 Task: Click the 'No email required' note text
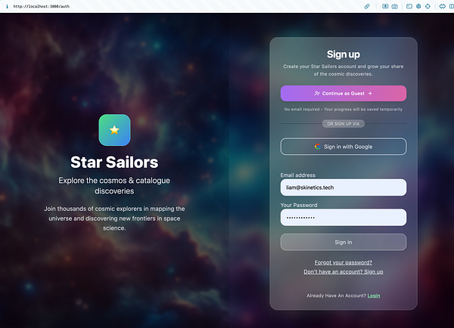click(x=344, y=110)
